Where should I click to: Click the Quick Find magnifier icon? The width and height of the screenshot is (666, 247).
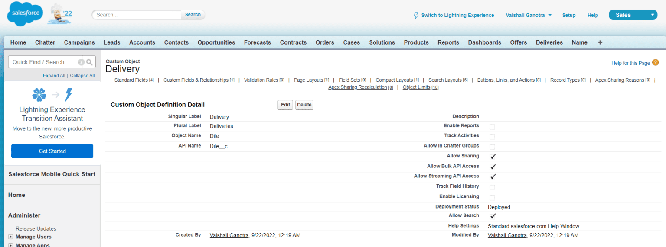pyautogui.click(x=89, y=62)
